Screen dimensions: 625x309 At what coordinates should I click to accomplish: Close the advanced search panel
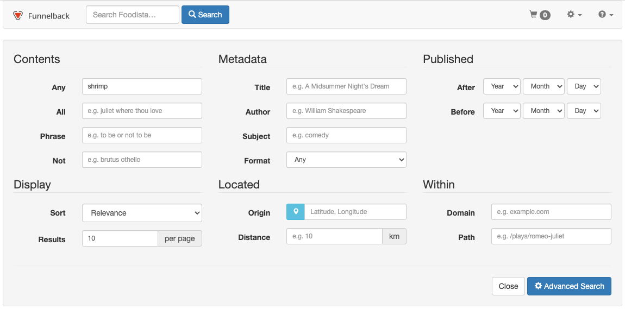pos(508,286)
